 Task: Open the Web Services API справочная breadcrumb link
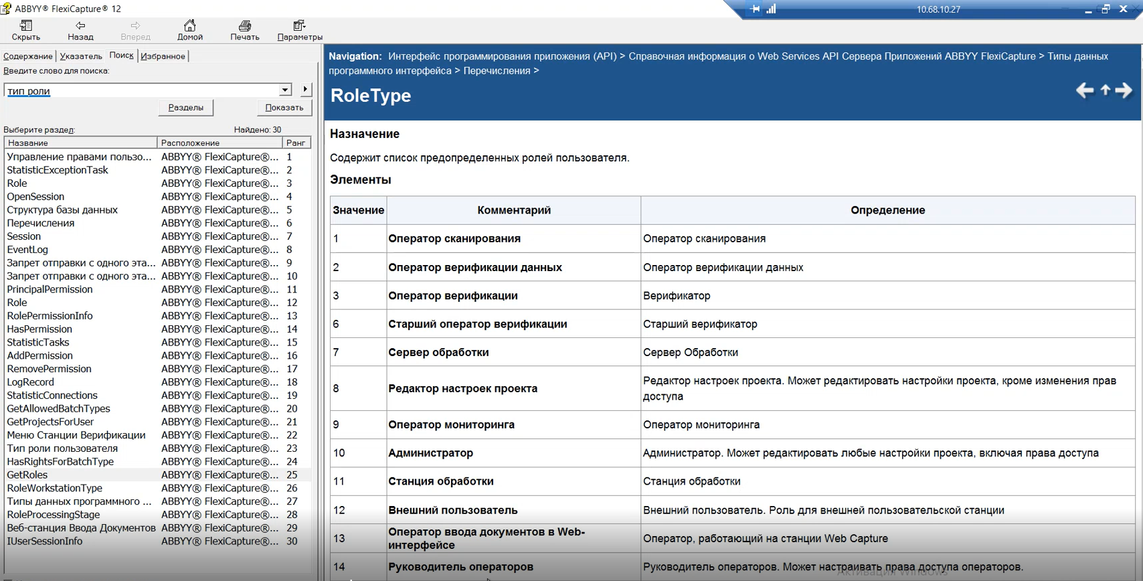[832, 56]
